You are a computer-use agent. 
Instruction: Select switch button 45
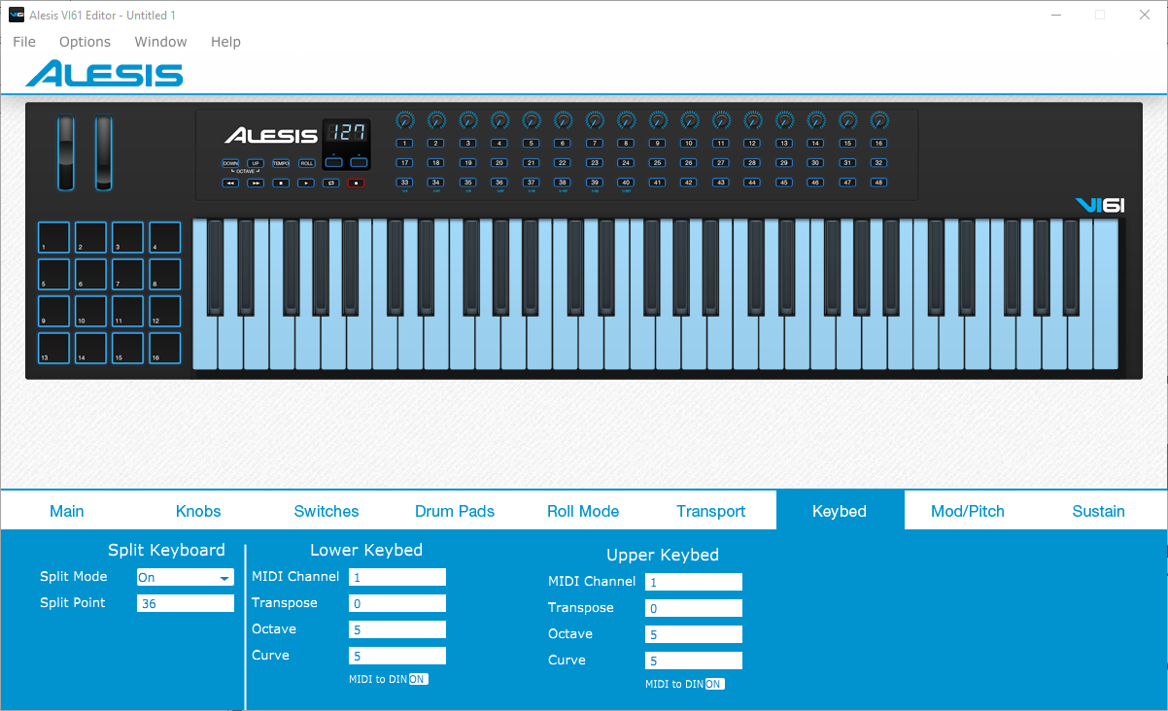(783, 182)
